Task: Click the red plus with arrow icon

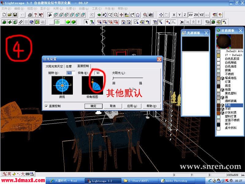Action: point(168,22)
